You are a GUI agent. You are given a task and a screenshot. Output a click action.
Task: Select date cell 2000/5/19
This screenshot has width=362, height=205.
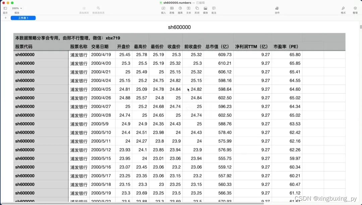pos(102,193)
